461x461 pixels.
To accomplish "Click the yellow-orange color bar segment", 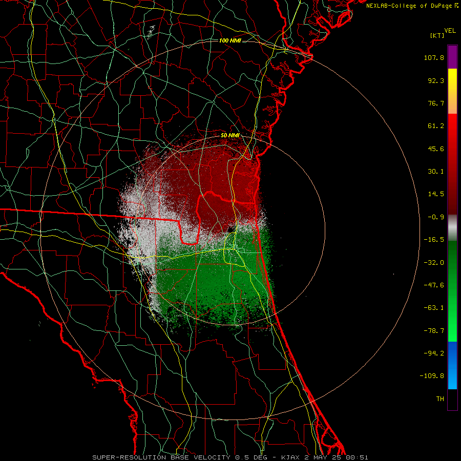I will tap(452, 91).
